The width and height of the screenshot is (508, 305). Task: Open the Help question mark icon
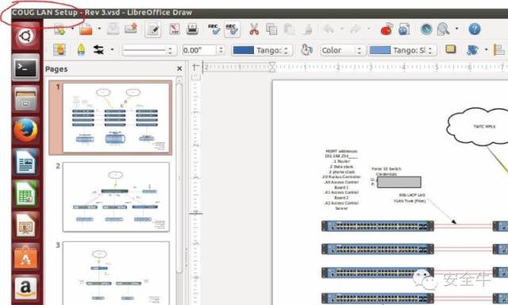click(x=475, y=29)
